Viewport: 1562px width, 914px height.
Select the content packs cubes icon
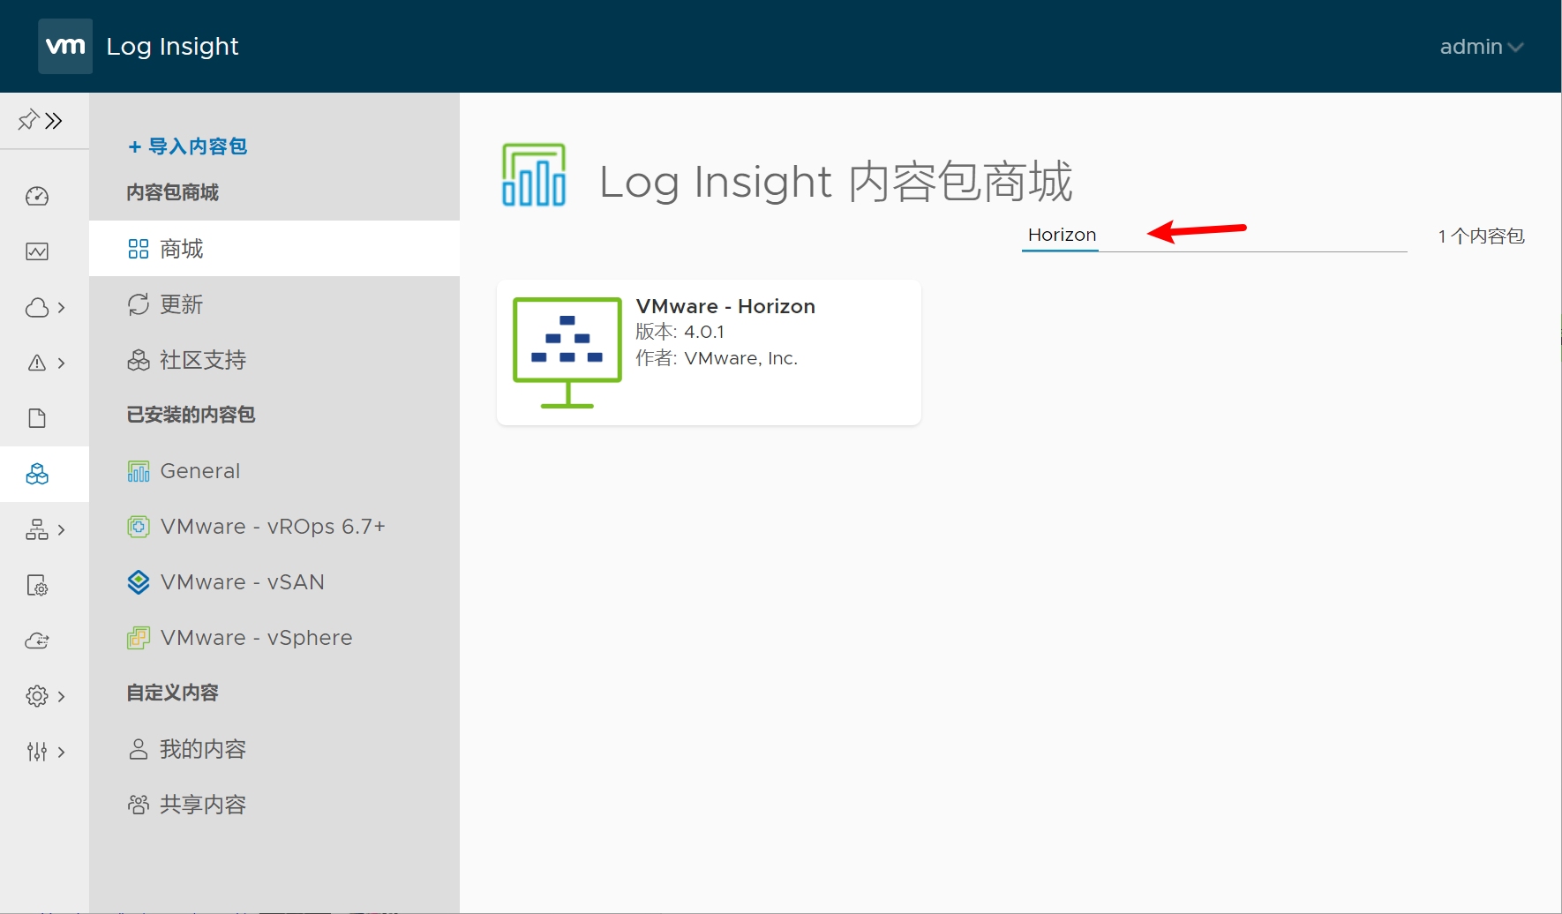(x=37, y=475)
